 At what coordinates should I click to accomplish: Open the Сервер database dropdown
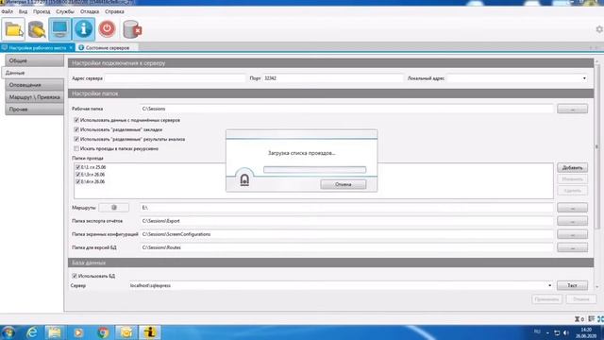coord(549,285)
